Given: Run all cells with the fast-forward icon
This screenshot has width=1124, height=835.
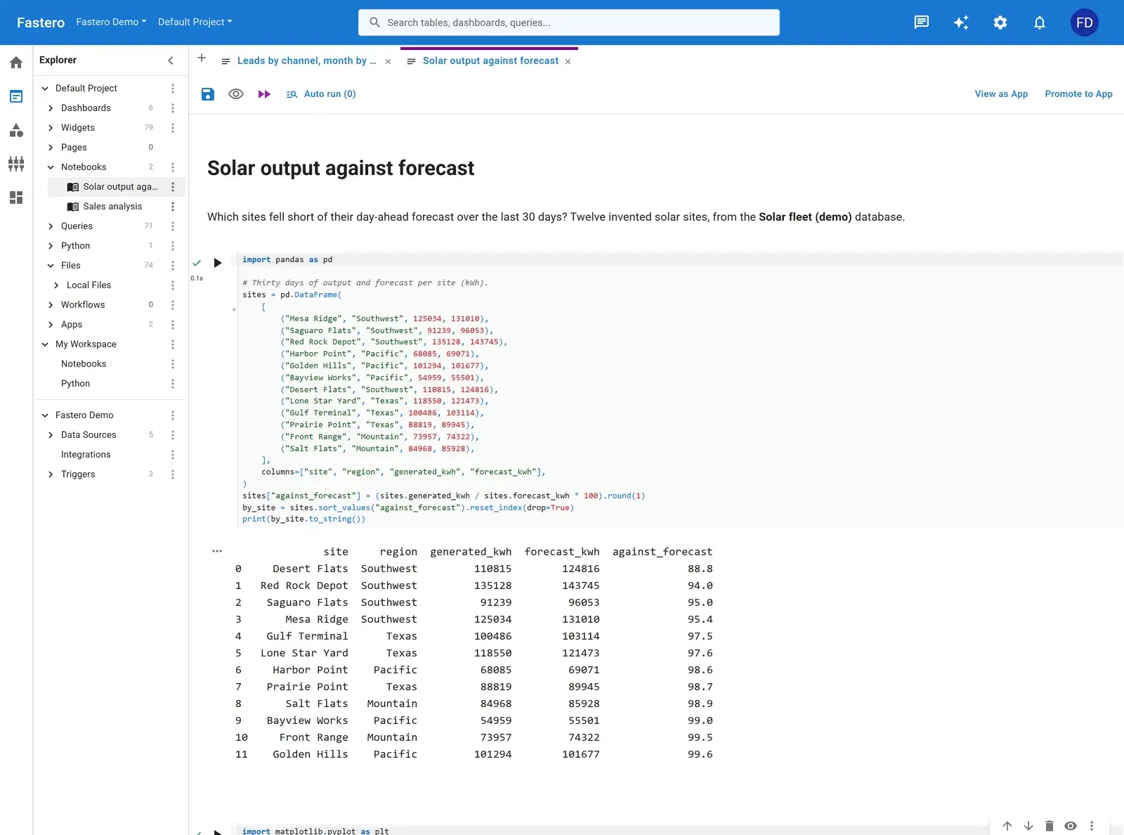Looking at the screenshot, I should coord(264,94).
